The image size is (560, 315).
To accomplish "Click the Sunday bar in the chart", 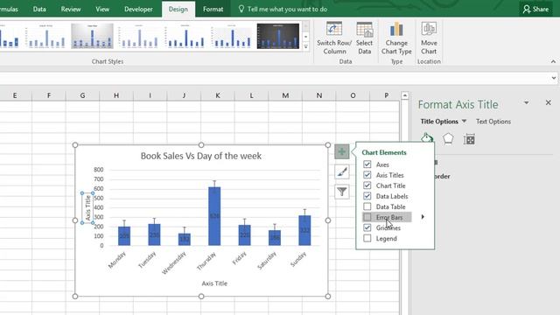I will [304, 230].
